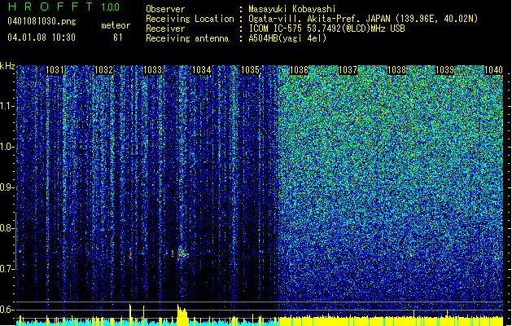512x326 pixels.
Task: Click the 1039 time marker
Action: point(445,70)
